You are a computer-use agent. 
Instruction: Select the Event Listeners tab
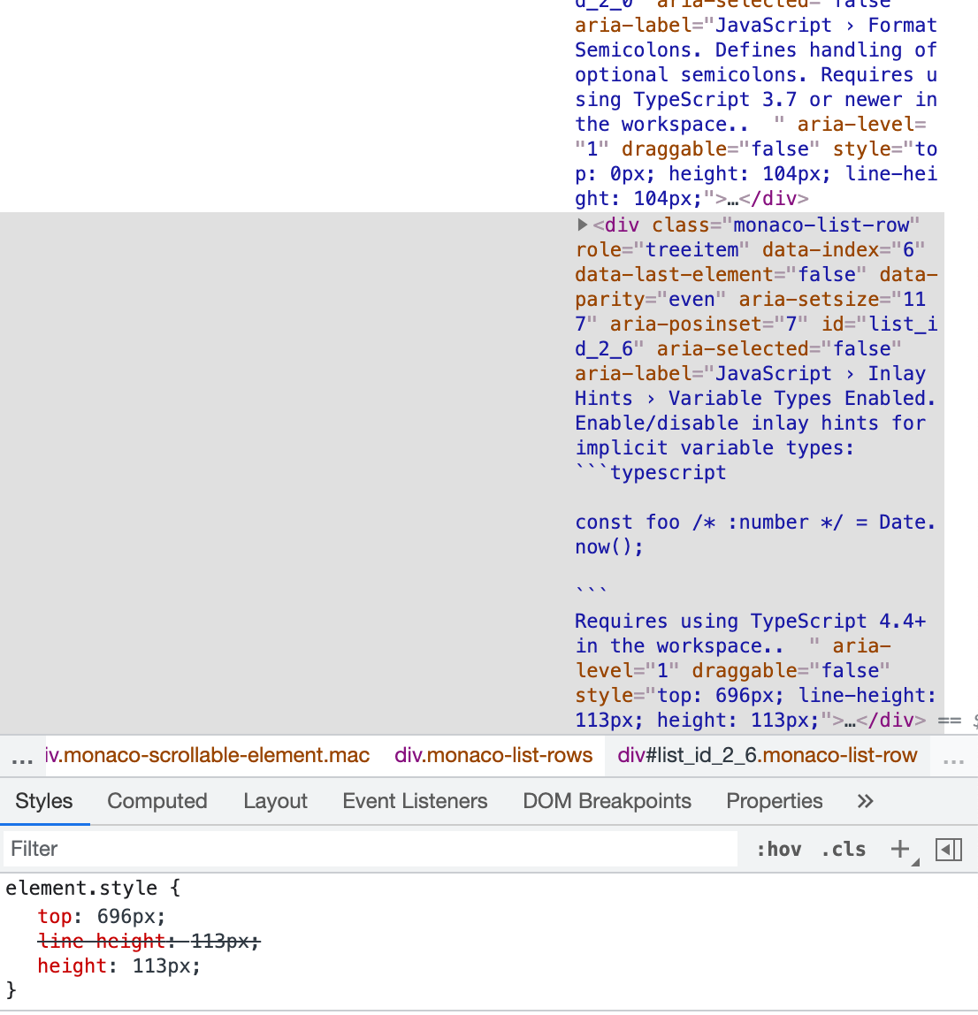[415, 801]
